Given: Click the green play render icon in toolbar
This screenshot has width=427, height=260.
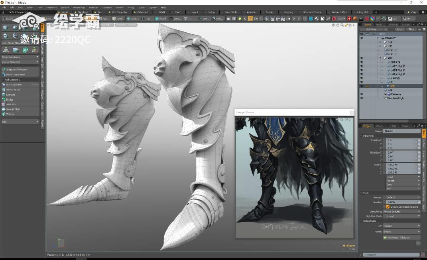Looking at the screenshot, I should point(240,19).
